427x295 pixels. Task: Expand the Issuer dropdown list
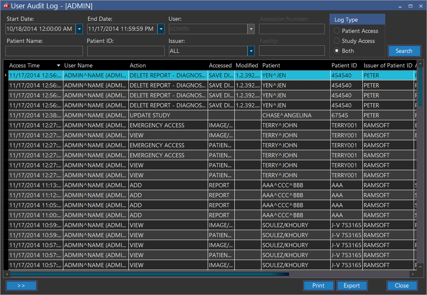click(251, 51)
